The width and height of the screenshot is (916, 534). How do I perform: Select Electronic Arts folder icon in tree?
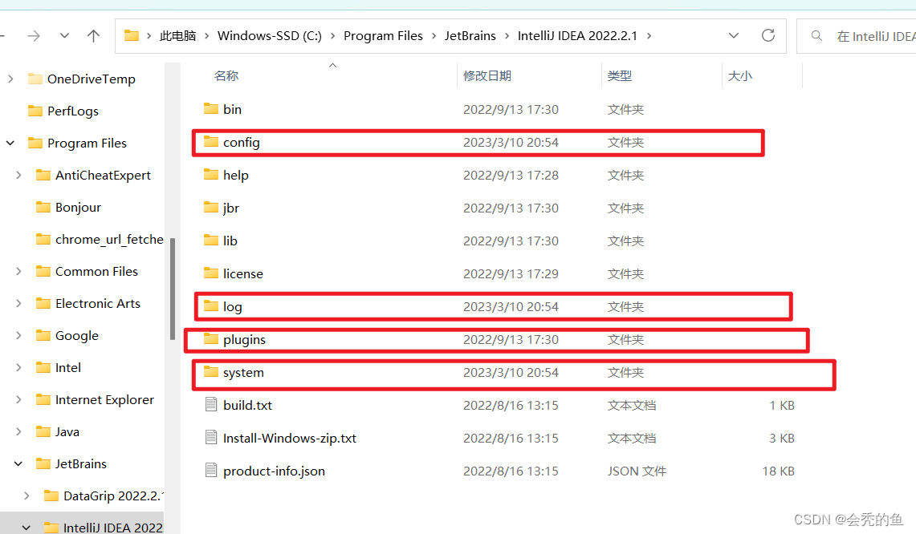tap(43, 303)
